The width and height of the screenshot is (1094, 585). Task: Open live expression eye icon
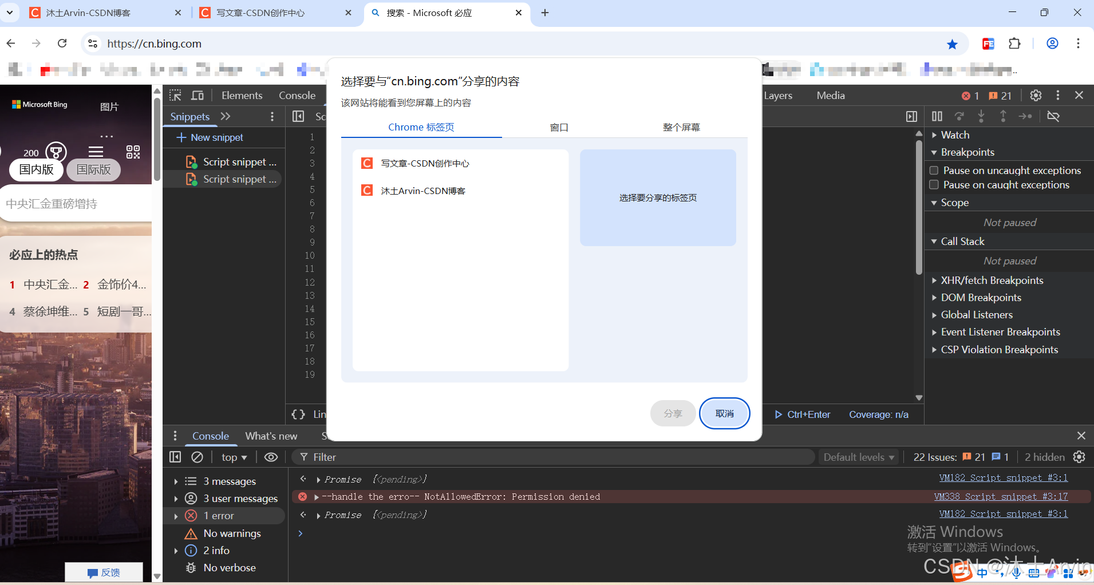coord(271,457)
